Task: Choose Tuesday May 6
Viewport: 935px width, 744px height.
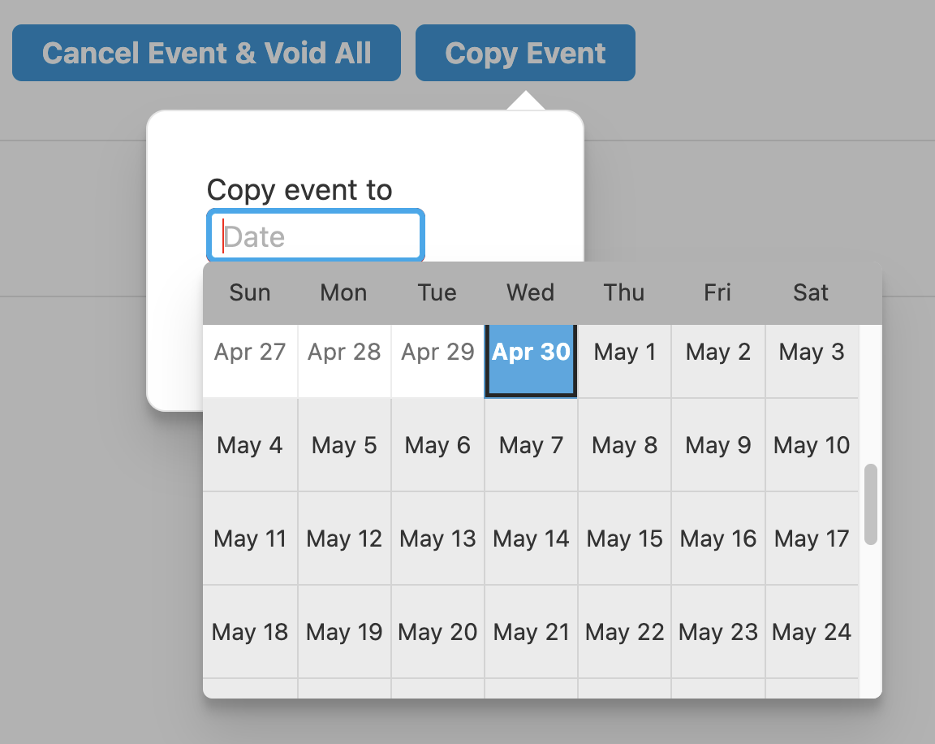Action: pos(437,445)
